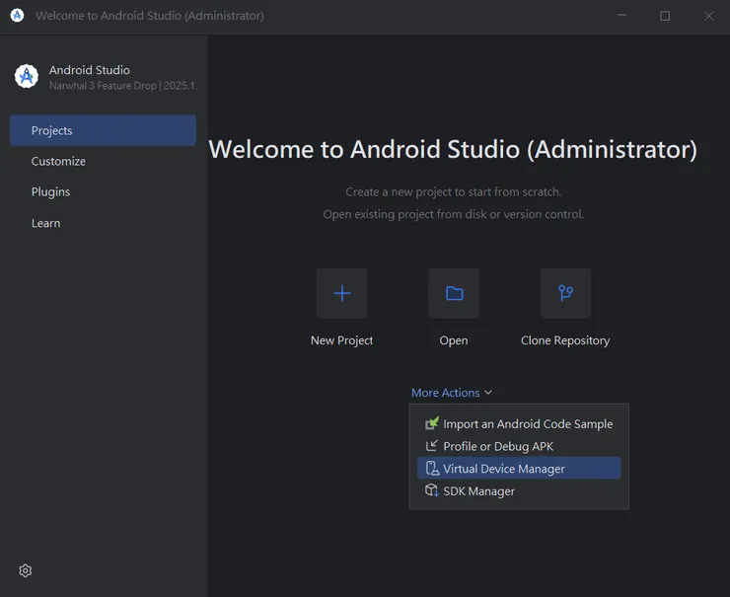Choose Virtual Device Manager menu entry

point(504,469)
